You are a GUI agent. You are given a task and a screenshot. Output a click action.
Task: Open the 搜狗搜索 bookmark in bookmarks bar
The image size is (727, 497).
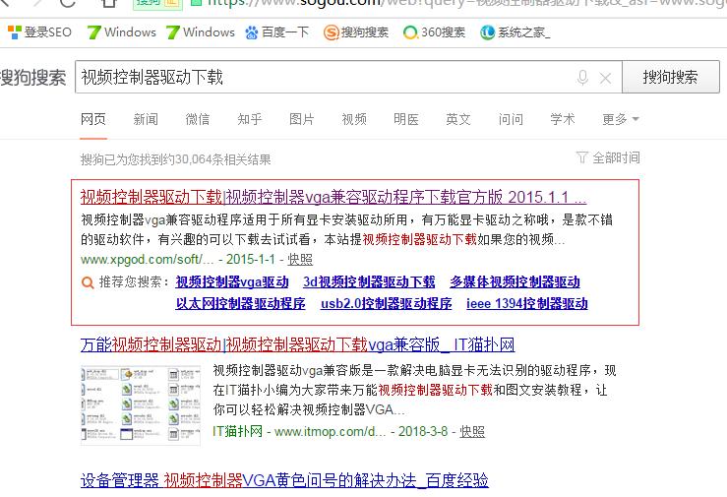point(356,32)
